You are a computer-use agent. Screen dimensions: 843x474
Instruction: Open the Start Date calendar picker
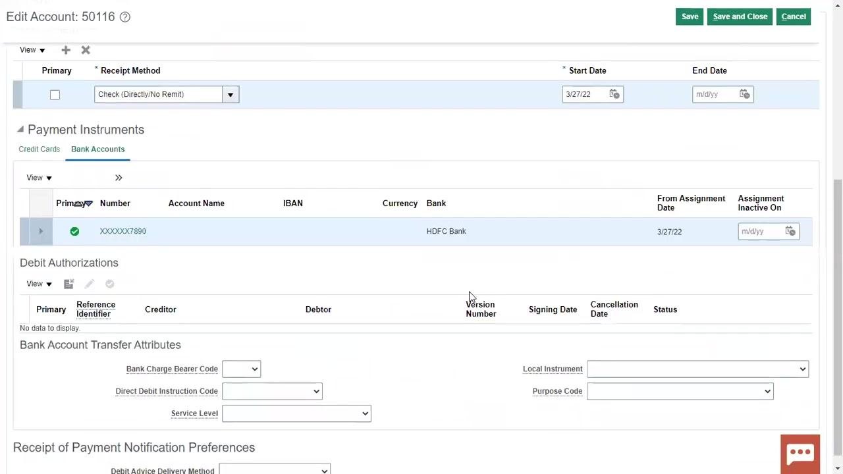click(x=614, y=94)
